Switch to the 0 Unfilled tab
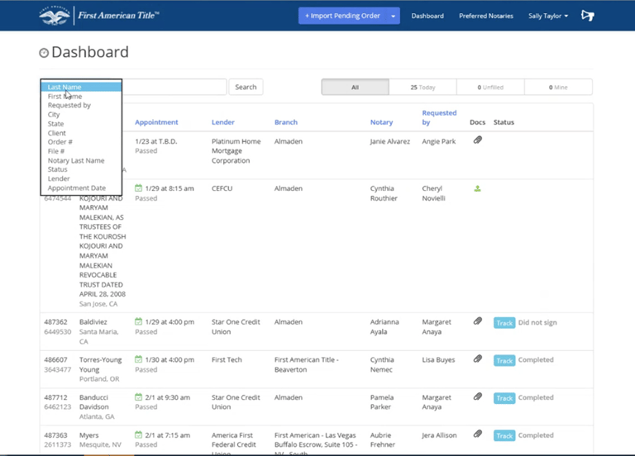The height and width of the screenshot is (456, 635). click(x=490, y=87)
